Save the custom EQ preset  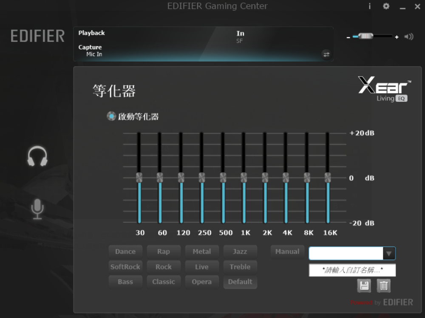coord(364,285)
